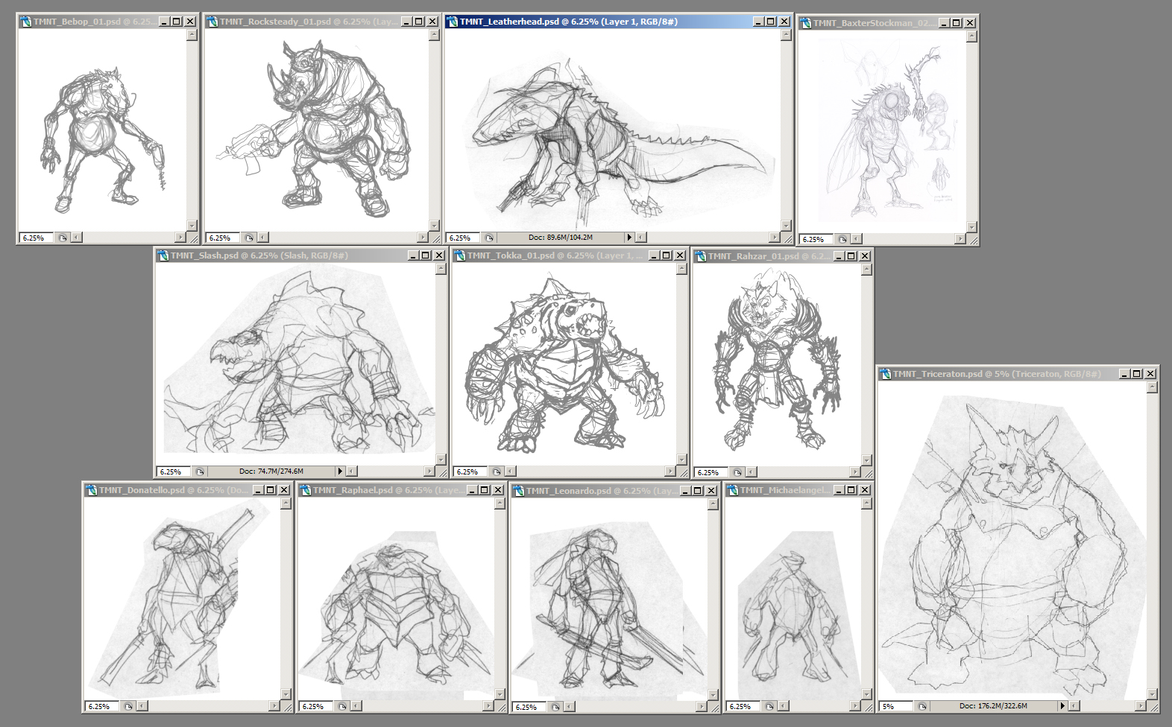This screenshot has width=1172, height=727.
Task: Click the Photoshop document icon in the TMNT_Bebop_01.psd title bar
Action: click(x=26, y=22)
